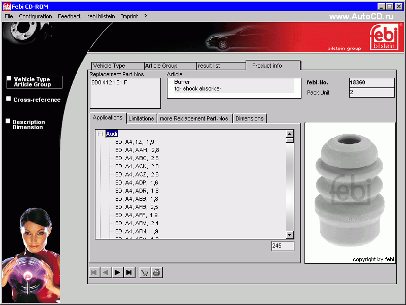406x305 pixels.
Task: Click Cross-reference sidebar link
Action: coord(37,100)
